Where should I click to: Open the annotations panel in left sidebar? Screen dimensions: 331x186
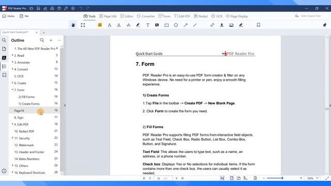pyautogui.click(x=4, y=57)
